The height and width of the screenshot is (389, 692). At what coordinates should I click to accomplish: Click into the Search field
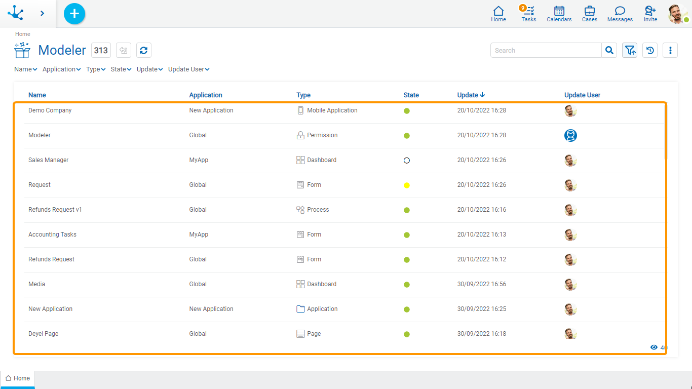click(546, 50)
